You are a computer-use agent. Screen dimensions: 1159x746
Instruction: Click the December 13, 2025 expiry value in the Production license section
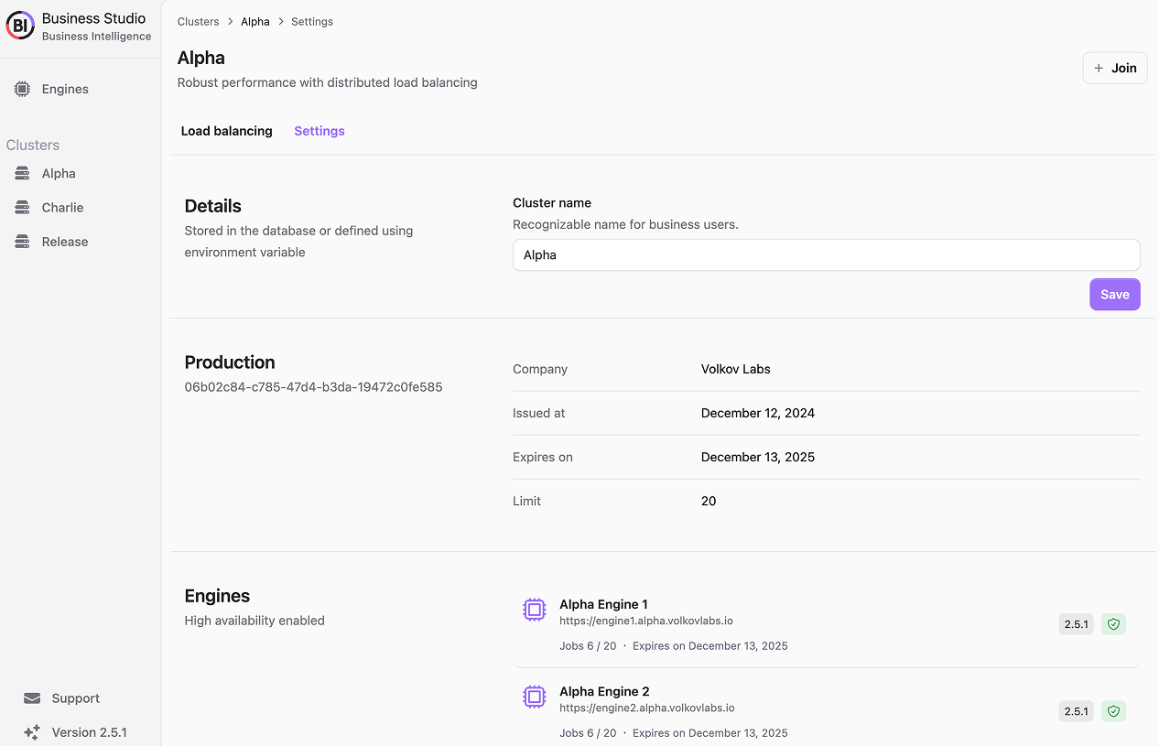(x=758, y=457)
